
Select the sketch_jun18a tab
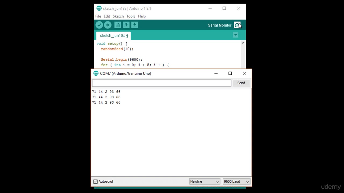[114, 36]
